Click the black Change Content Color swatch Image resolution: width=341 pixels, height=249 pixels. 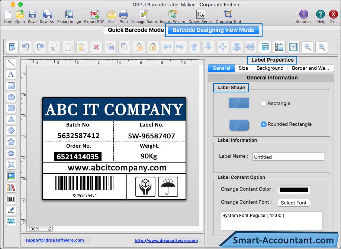pos(294,190)
